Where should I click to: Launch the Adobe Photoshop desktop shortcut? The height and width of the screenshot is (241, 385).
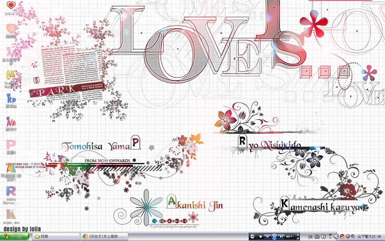(11, 192)
